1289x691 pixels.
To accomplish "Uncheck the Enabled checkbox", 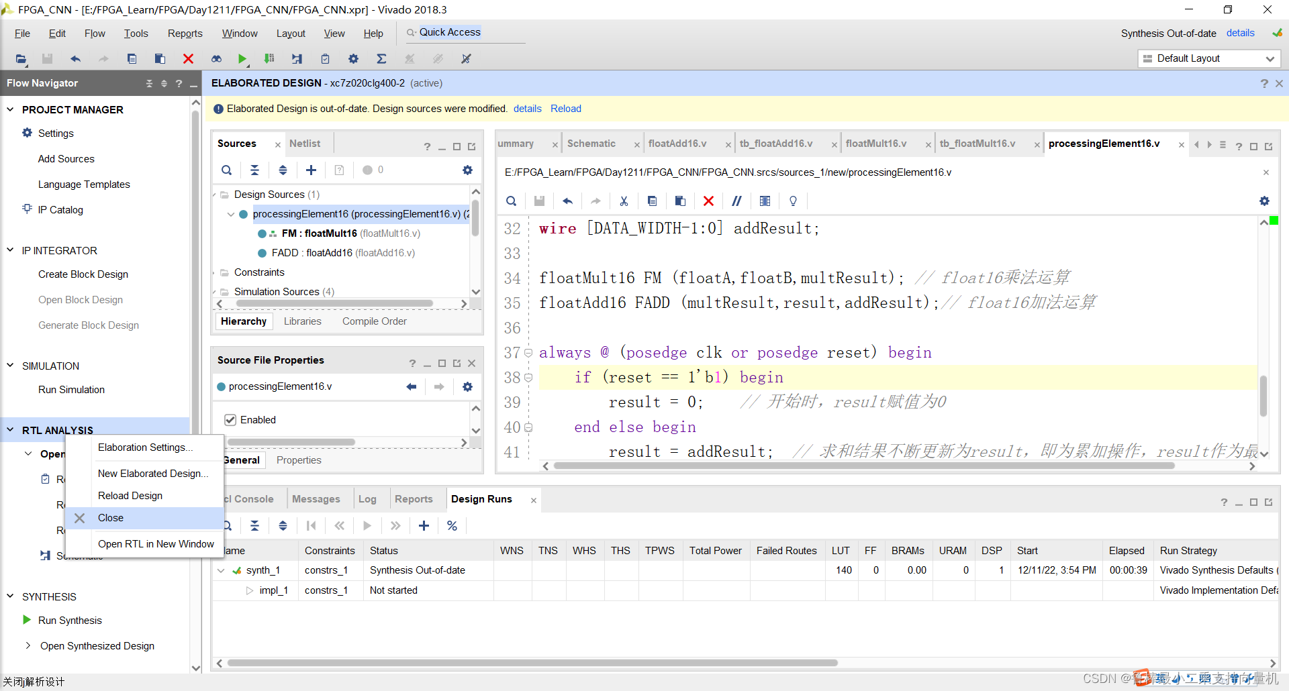I will [230, 420].
